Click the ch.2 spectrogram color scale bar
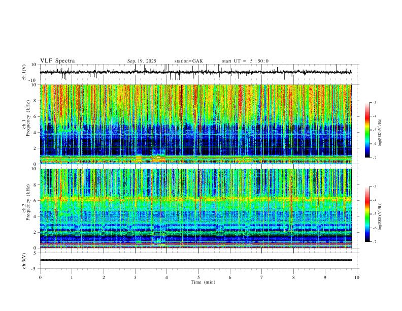Screen dimensions: 402x311 [367, 214]
